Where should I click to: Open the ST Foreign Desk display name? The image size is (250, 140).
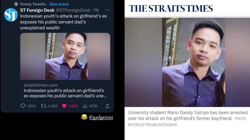[x=37, y=10]
